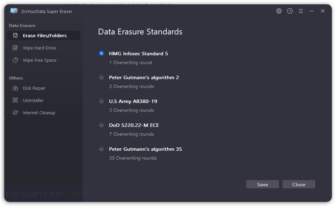336x206 pixels.
Task: Click the DoD 5220.22-M ECE label
Action: point(134,125)
